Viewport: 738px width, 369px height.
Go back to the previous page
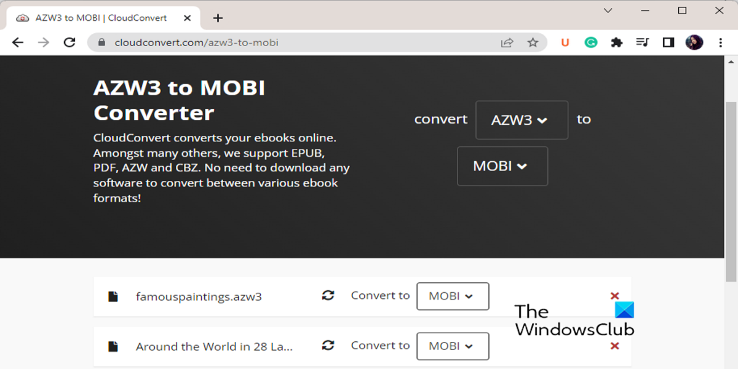pyautogui.click(x=18, y=42)
